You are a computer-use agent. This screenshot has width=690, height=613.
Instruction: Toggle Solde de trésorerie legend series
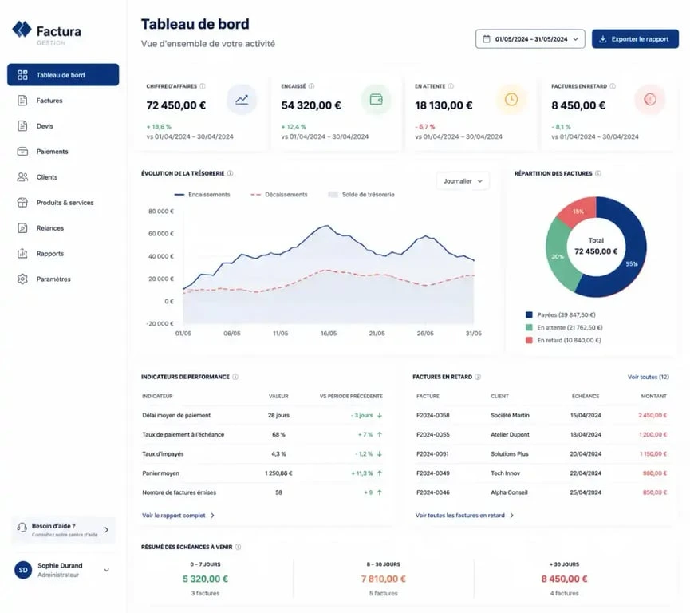[361, 195]
